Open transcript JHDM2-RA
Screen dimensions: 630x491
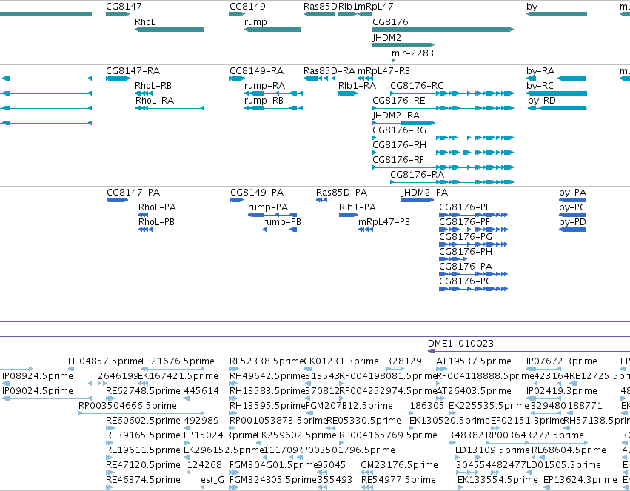coord(396,116)
